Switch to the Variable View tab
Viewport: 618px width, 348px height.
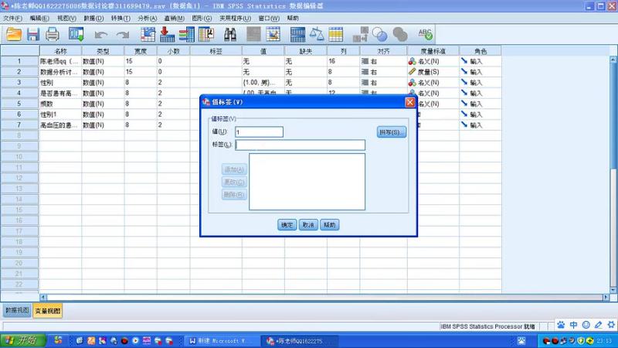click(48, 311)
